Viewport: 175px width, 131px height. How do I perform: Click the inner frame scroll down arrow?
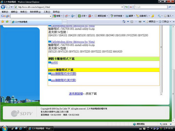pyautogui.click(x=161, y=94)
